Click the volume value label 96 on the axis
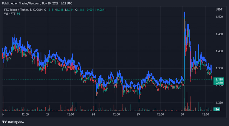This screenshot has width=229, height=126. coord(217,109)
